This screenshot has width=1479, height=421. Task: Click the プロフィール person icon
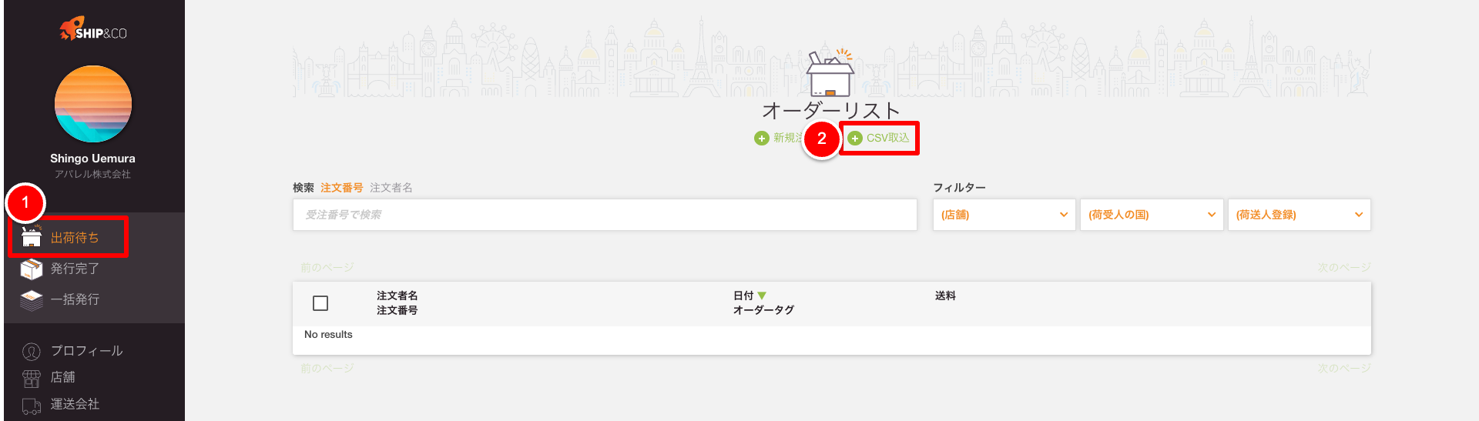coord(31,351)
